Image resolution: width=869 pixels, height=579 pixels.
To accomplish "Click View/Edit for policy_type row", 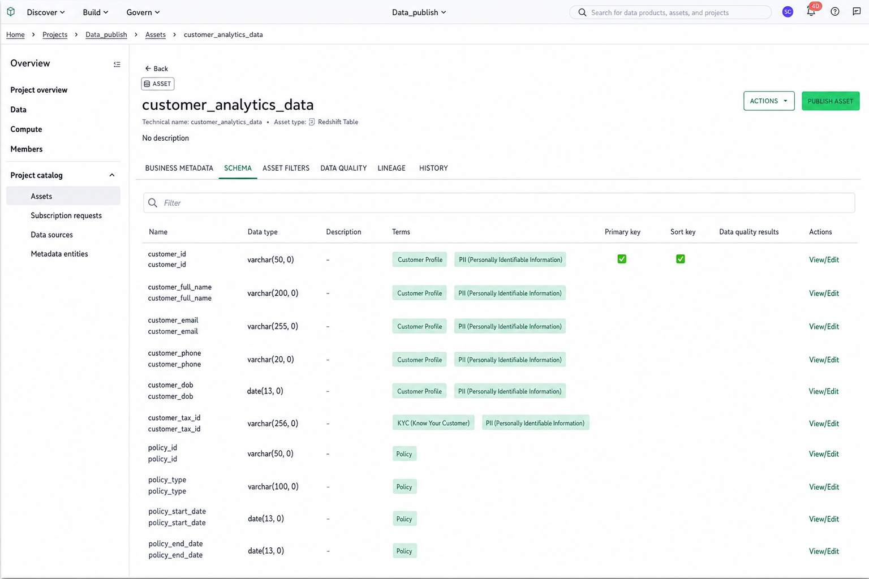I will (x=824, y=487).
